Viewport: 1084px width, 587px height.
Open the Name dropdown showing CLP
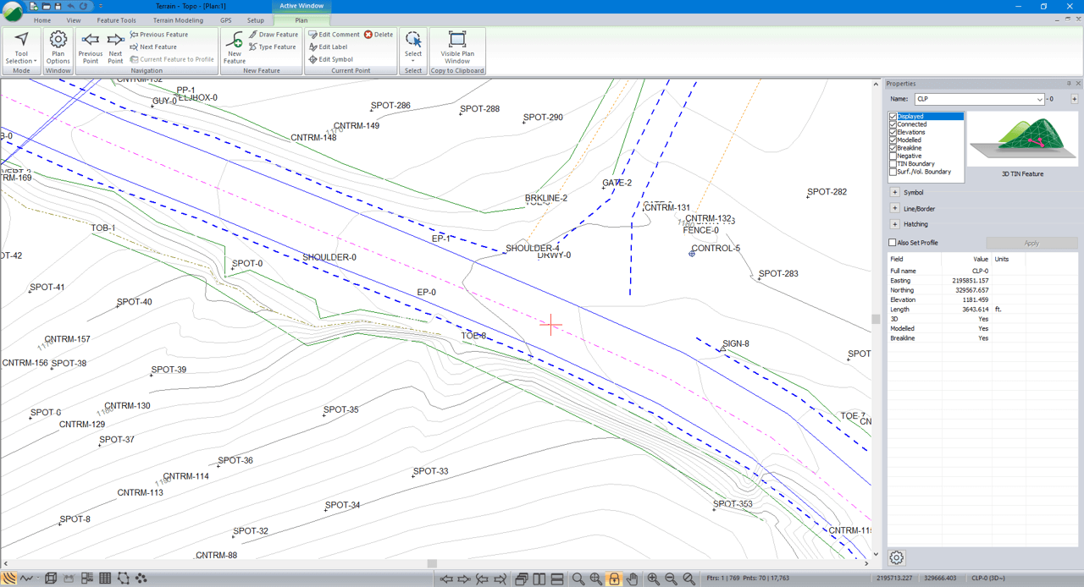(x=1039, y=100)
